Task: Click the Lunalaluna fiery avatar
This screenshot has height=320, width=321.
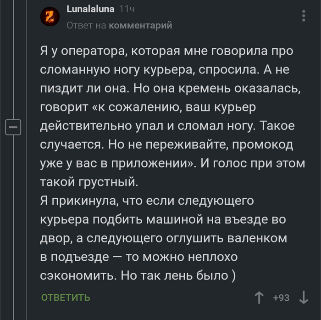Action: click(x=49, y=17)
